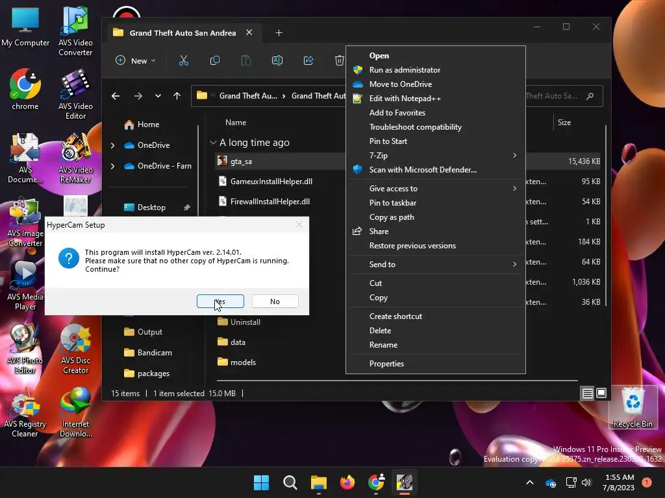This screenshot has width=665, height=498.
Task: Click Add to Favorites
Action: pos(436,113)
